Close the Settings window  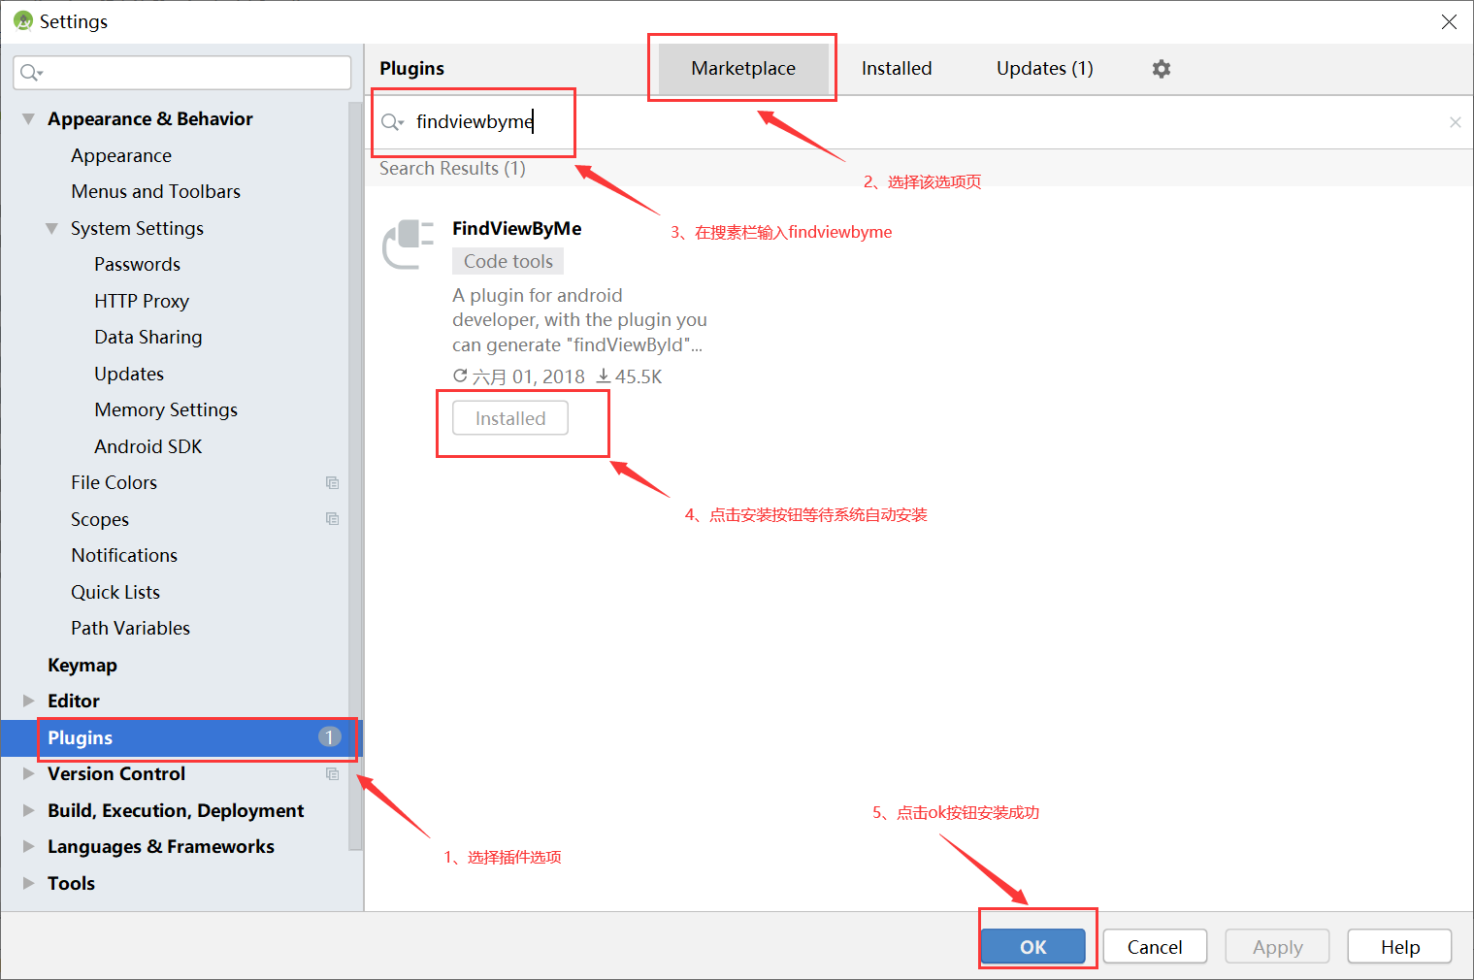[x=1448, y=21]
